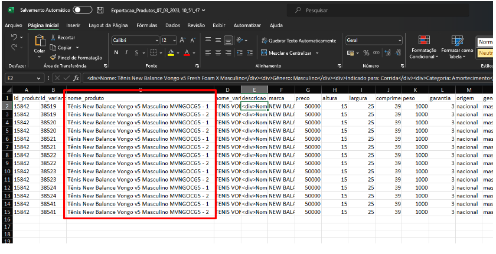Image resolution: width=496 pixels, height=254 pixels.
Task: Click the E2 name box
Action: [x=24, y=78]
